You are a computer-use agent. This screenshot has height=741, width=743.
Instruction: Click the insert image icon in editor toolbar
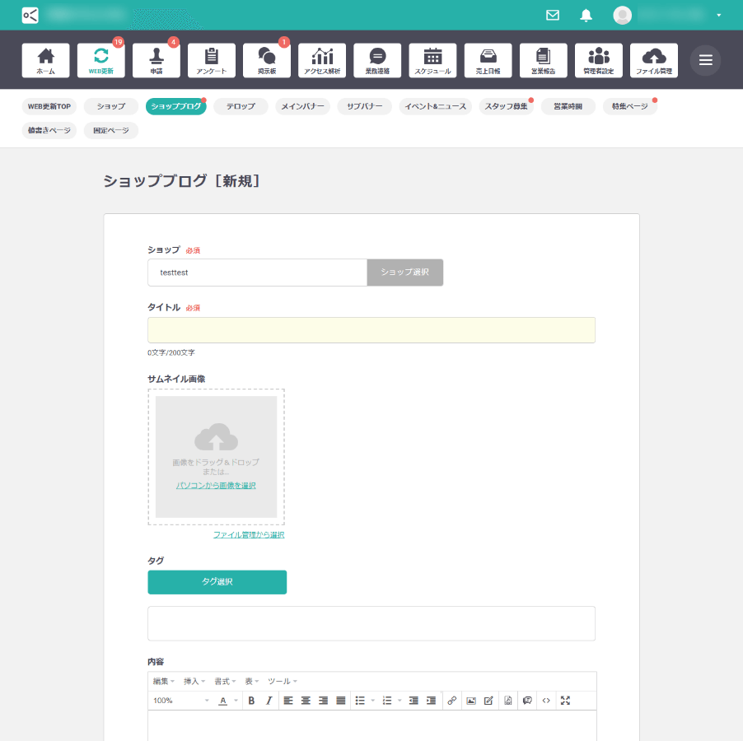point(470,701)
